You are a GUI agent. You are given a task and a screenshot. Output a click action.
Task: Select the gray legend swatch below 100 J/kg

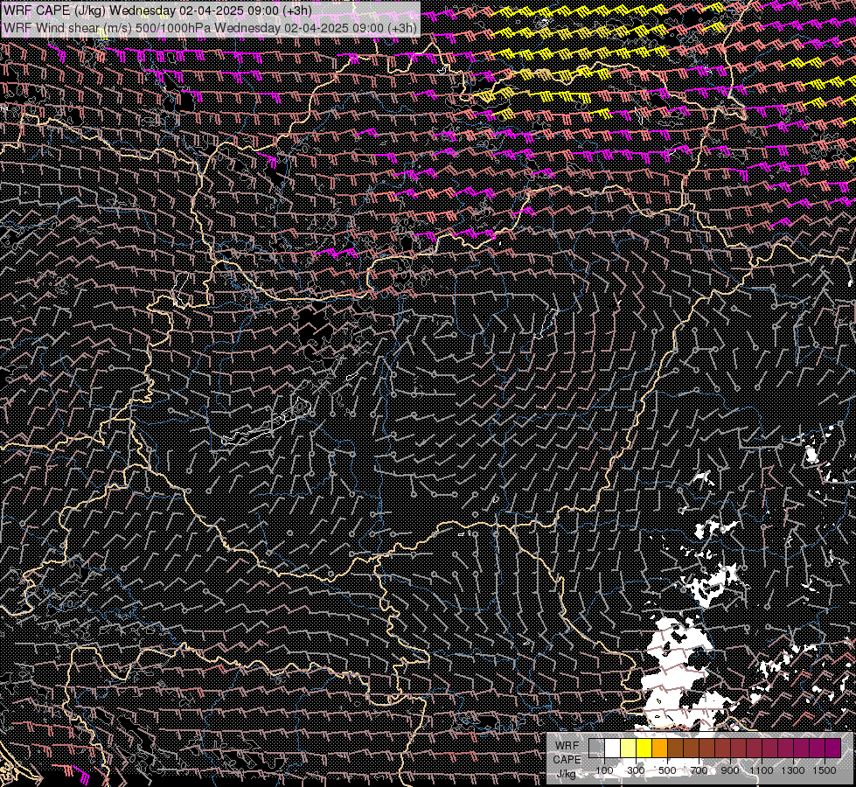click(x=596, y=749)
